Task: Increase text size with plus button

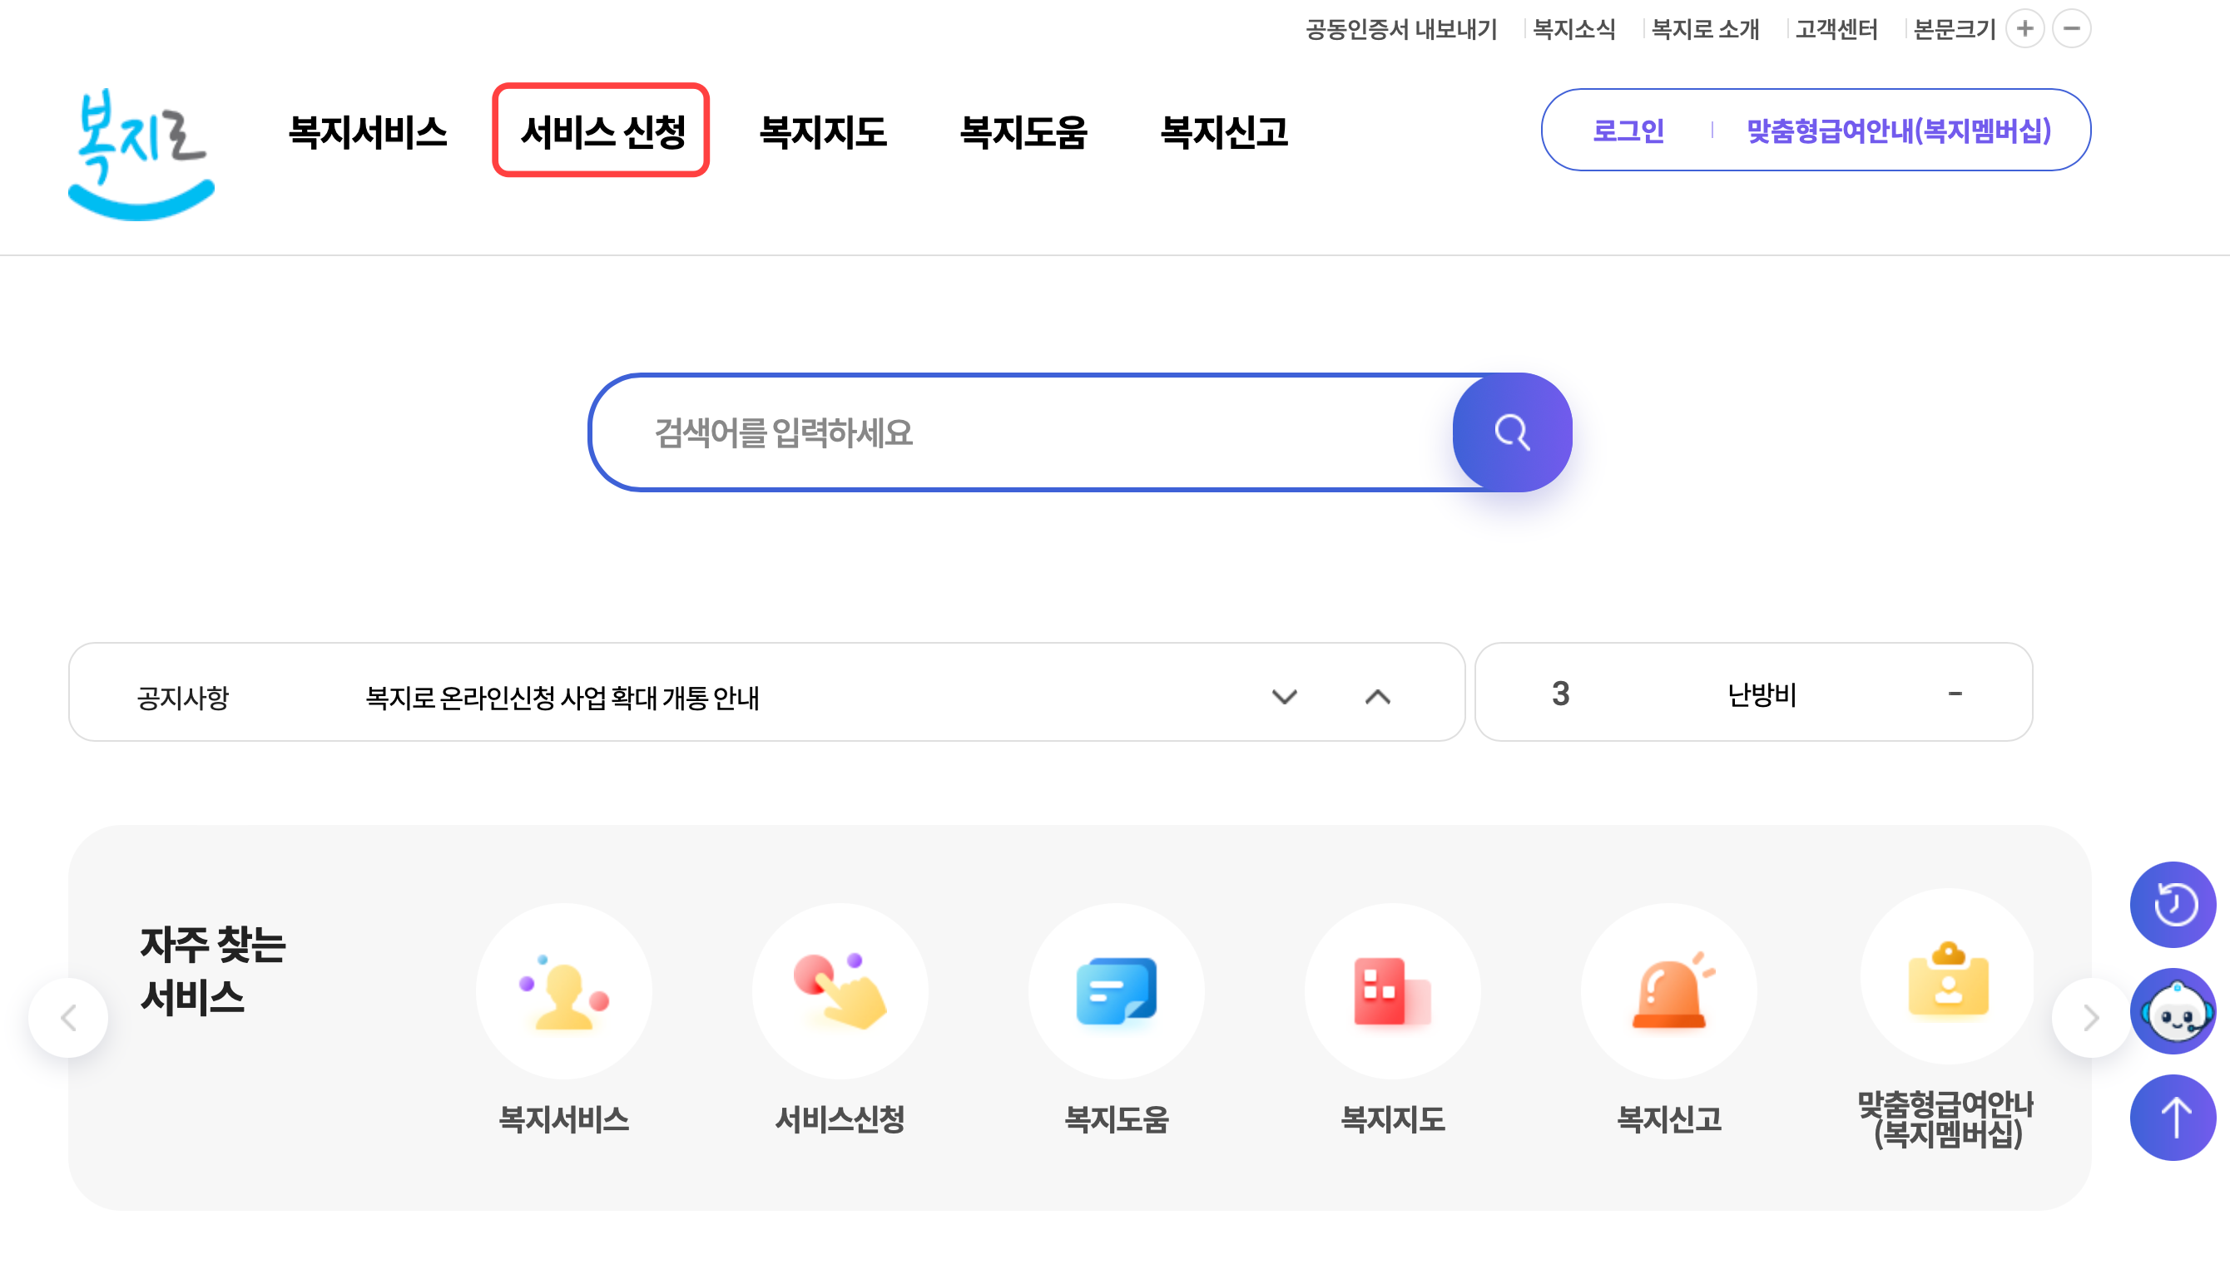Action: 2024,29
